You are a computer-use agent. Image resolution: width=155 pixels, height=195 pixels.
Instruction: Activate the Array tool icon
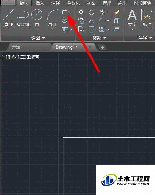click(102, 29)
